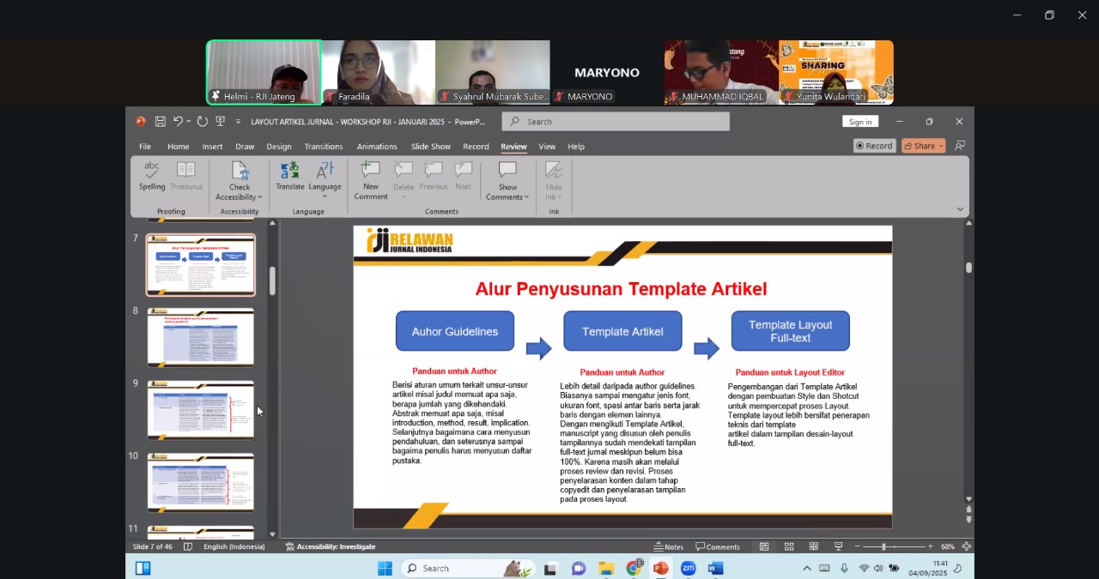The image size is (1099, 579).
Task: Switch to the Transitions tab
Action: [x=323, y=147]
